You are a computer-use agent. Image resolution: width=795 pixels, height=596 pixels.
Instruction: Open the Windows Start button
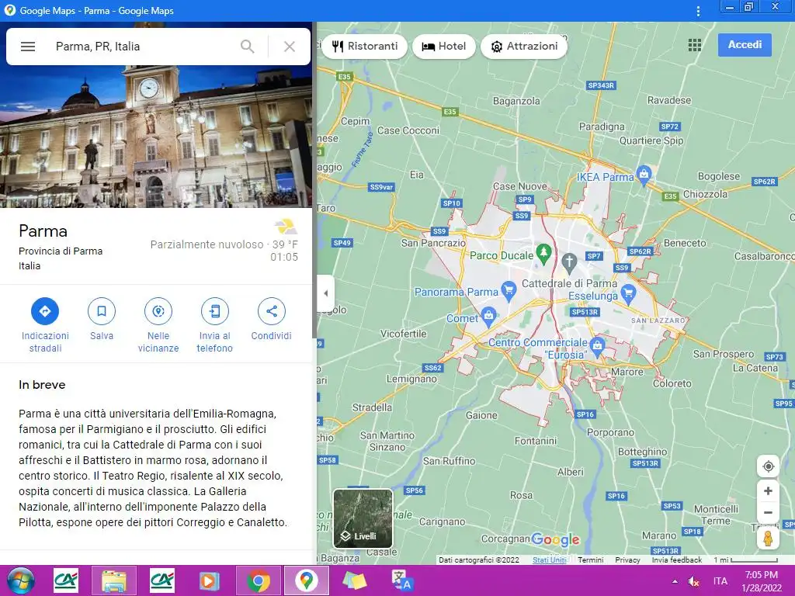tap(20, 580)
